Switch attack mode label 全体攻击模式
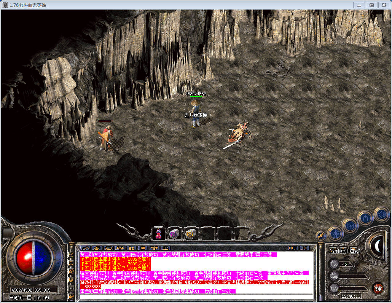The width and height of the screenshot is (392, 303). (345, 251)
